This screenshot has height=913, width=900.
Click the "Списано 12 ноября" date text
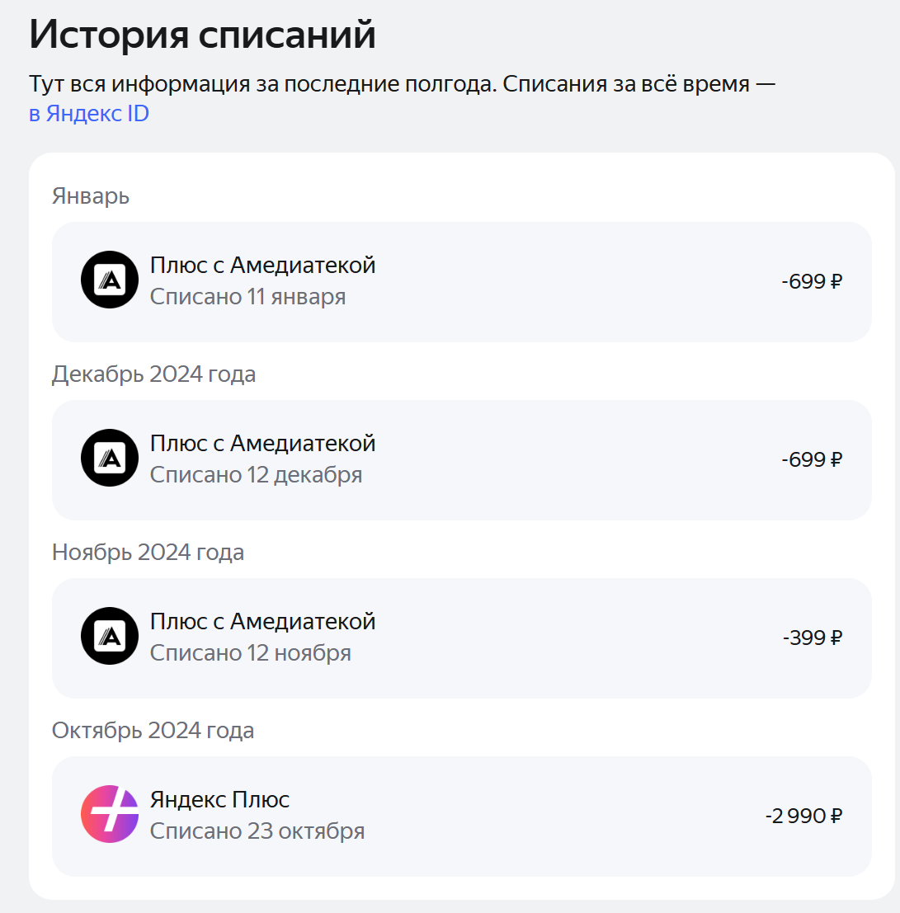[x=250, y=653]
